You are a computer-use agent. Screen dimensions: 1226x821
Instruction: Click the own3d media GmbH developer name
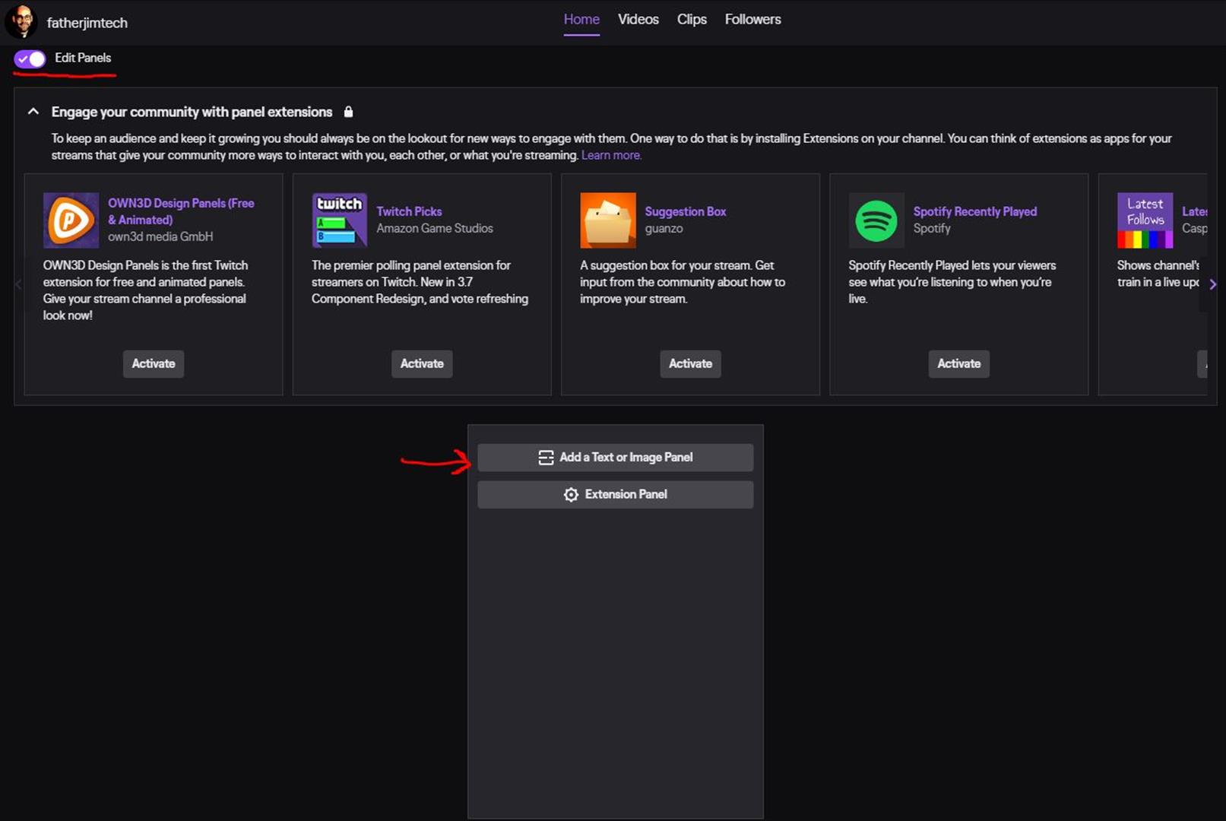(x=160, y=236)
